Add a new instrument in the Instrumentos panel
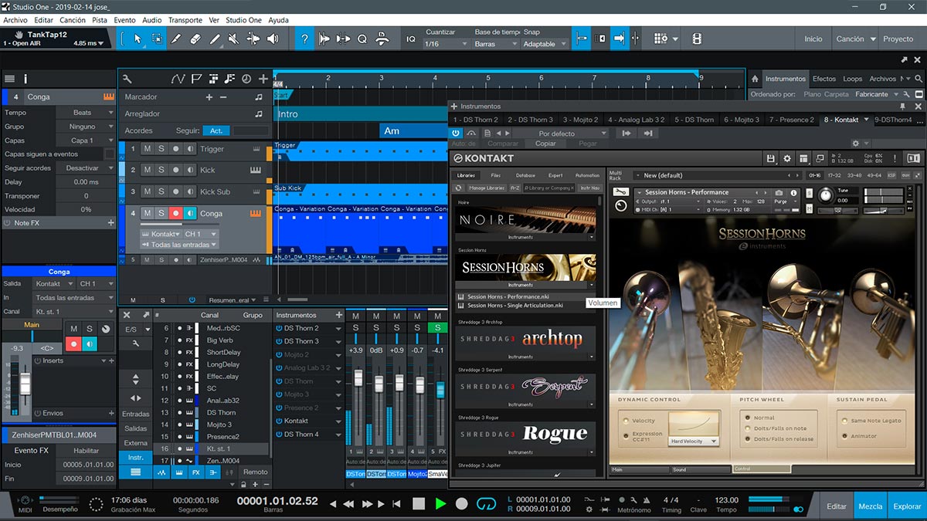927x521 pixels. (x=338, y=315)
